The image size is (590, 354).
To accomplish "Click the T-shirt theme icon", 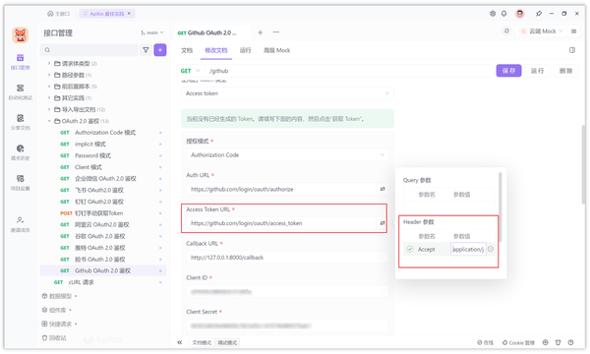I will [x=558, y=342].
